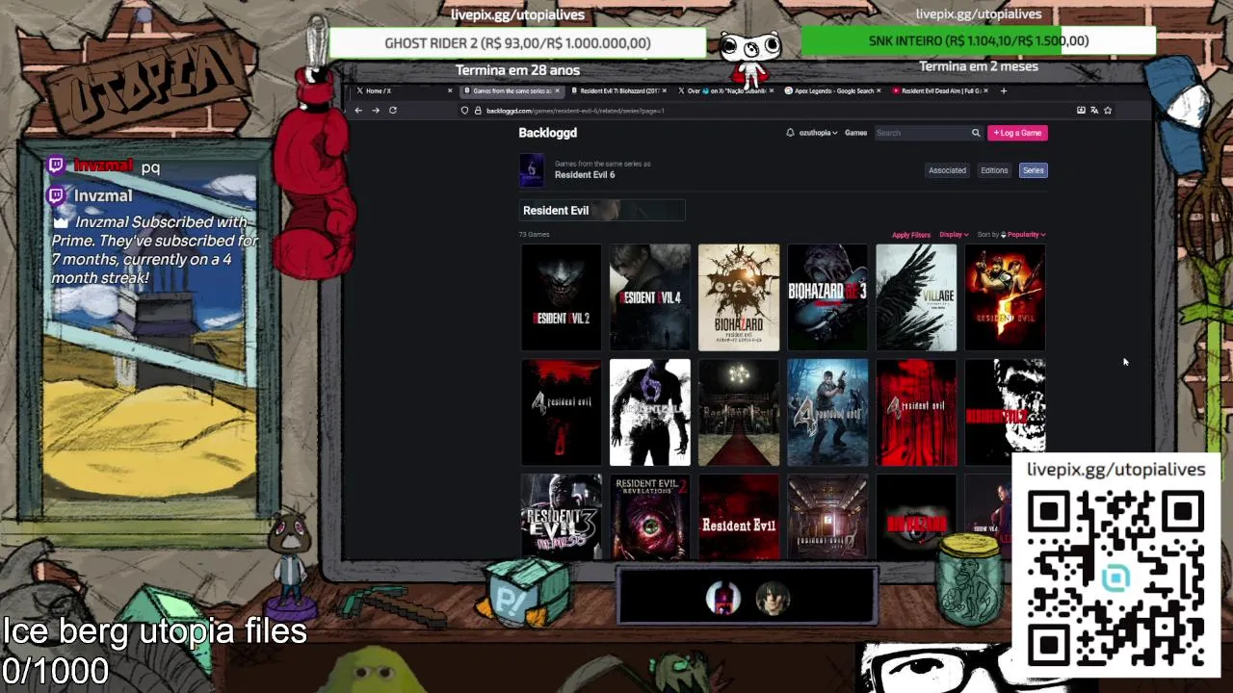Screen dimensions: 1233x693
Task: Open the Biohazard RE:3 cover
Action: [827, 297]
